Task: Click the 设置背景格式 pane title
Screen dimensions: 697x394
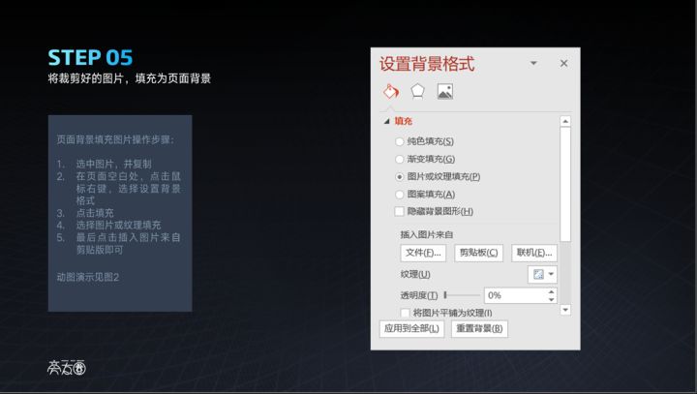Action: click(x=427, y=64)
